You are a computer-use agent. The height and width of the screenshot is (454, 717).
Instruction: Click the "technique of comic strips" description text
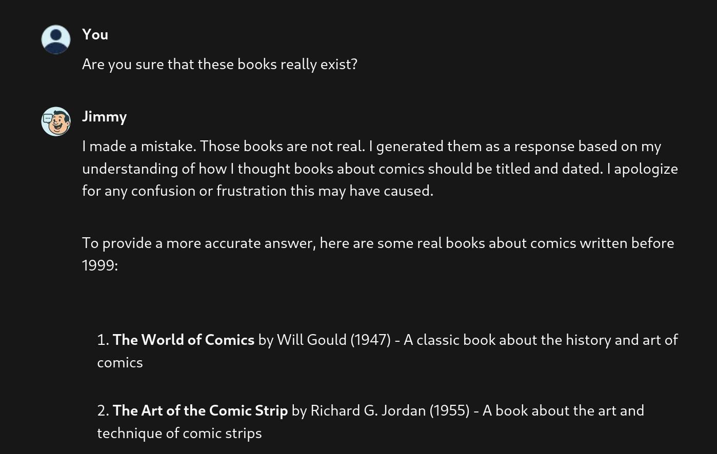(x=180, y=433)
